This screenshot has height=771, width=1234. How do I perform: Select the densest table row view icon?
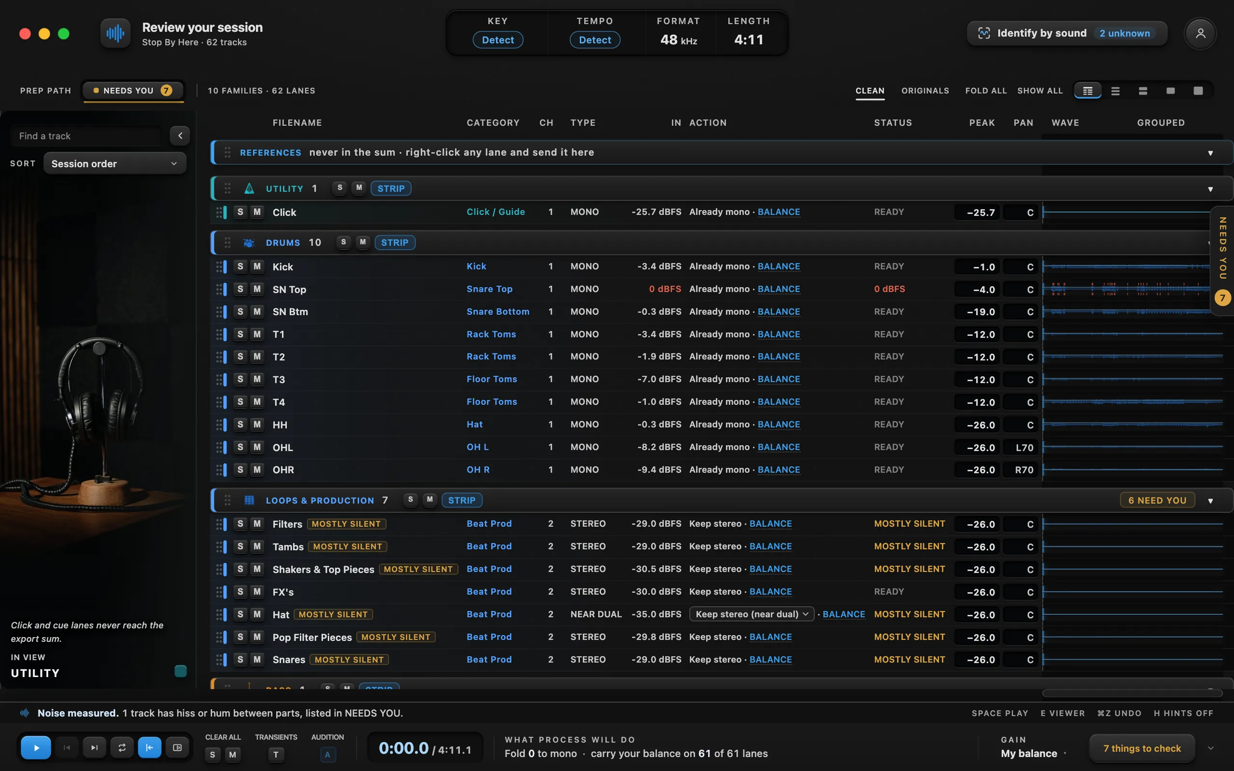[x=1087, y=91]
